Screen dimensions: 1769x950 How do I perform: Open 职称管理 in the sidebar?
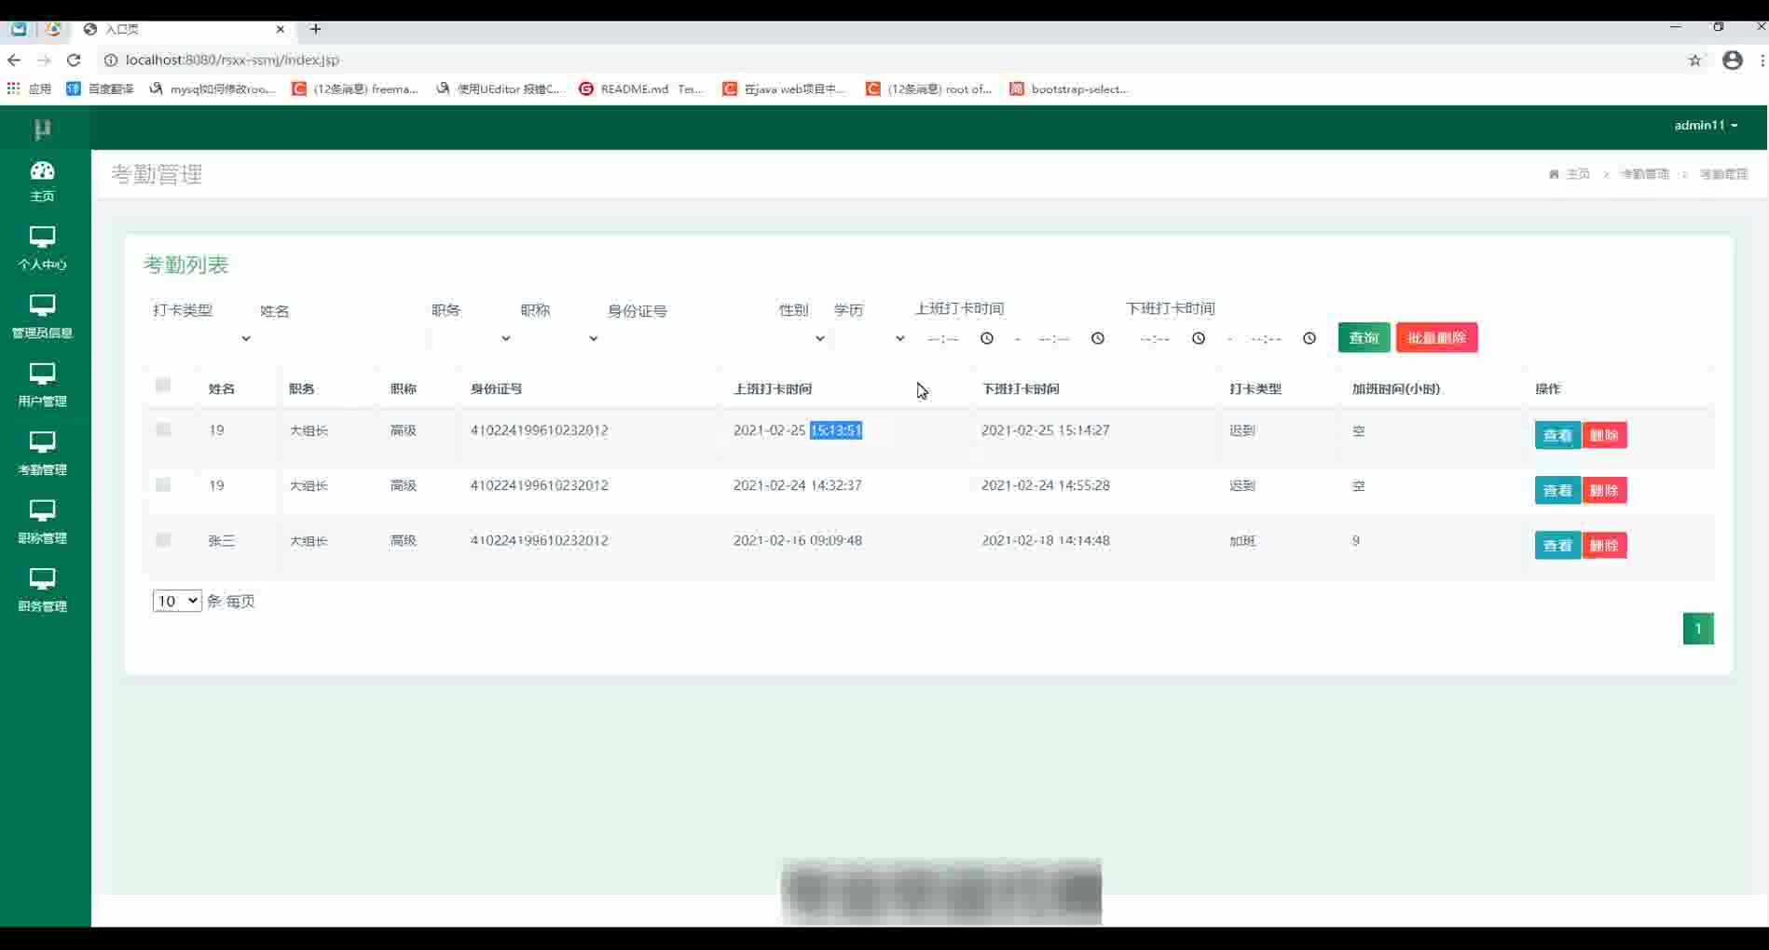[42, 522]
